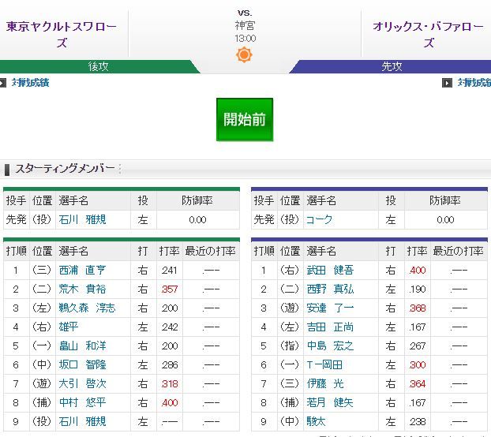The height and width of the screenshot is (437, 491).
Task: Click the sunny weather icon
Action: coord(244,54)
